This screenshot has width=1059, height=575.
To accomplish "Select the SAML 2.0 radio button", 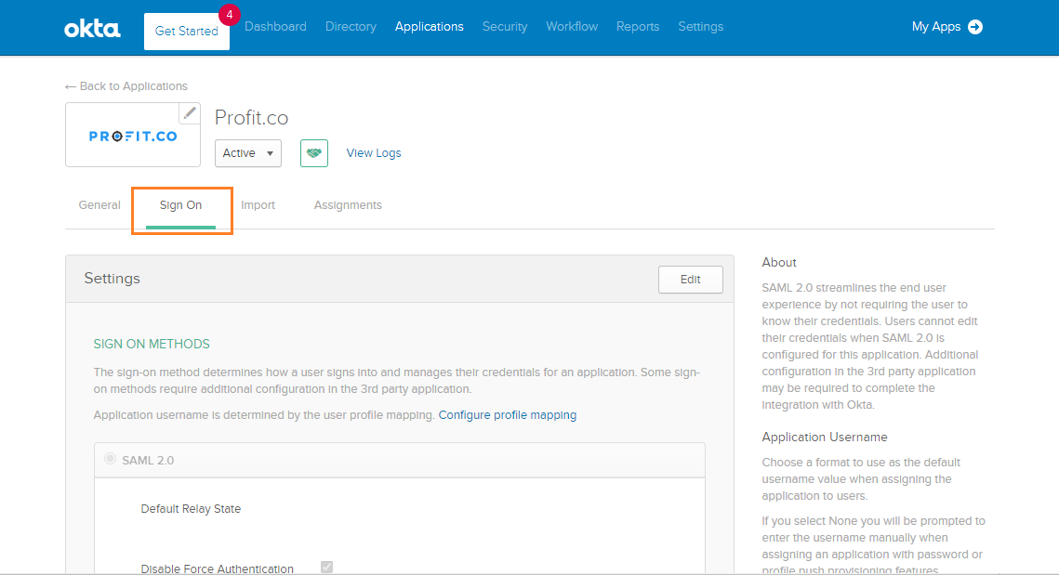I will [110, 458].
